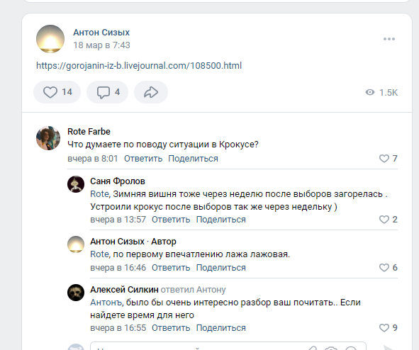Click the views eye icon showing 1.5K
Image resolution: width=419 pixels, height=350 pixels.
[x=370, y=92]
